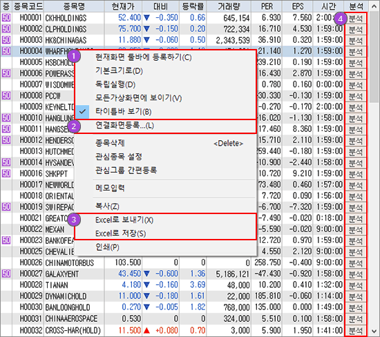Select CLPHOLDINGS stock name
Viewport: 380px width, 337px height.
[66, 29]
